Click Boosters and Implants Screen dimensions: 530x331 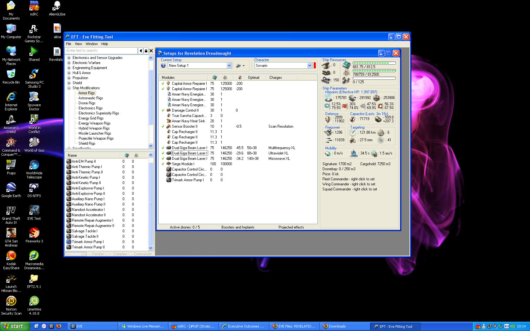pos(238,227)
